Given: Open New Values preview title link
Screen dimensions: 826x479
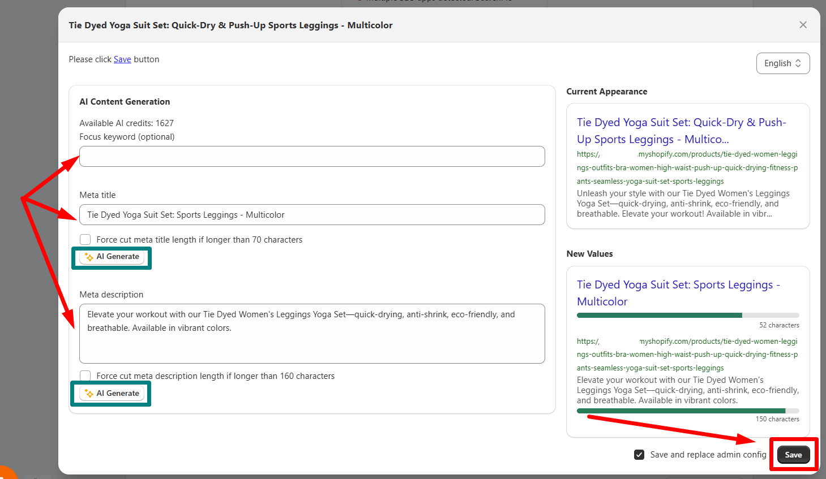Looking at the screenshot, I should [x=678, y=293].
